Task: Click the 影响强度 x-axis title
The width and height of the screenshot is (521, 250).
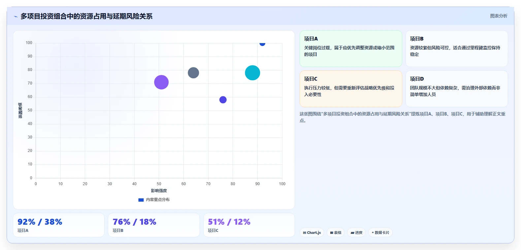Action: 159,191
